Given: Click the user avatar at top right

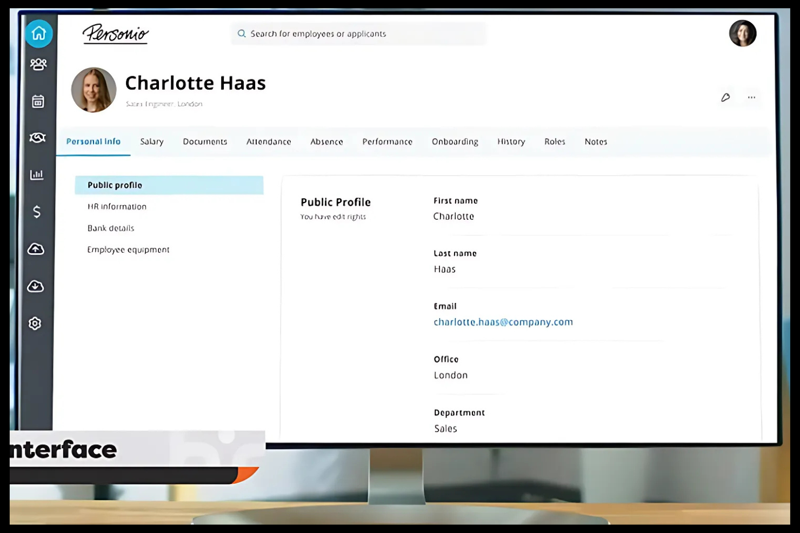Looking at the screenshot, I should (742, 33).
